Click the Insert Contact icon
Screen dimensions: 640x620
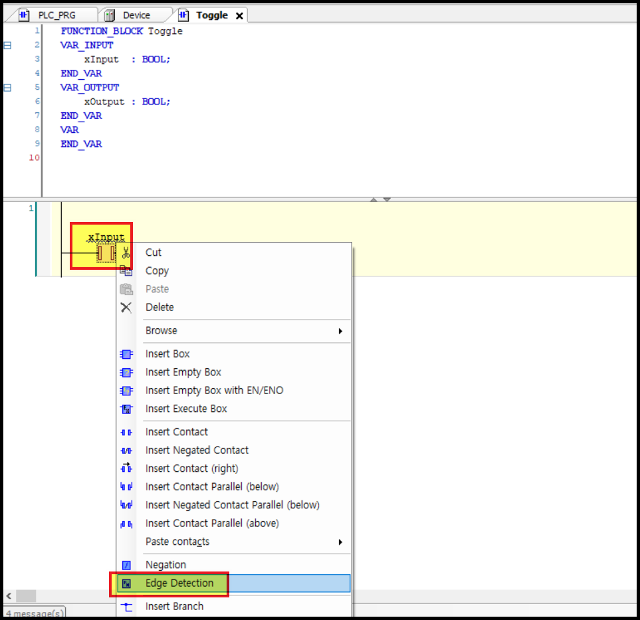[x=126, y=432]
